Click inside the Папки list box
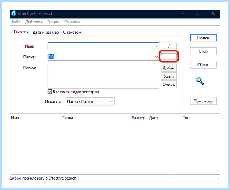This screenshot has height=190, width=230. click(103, 76)
